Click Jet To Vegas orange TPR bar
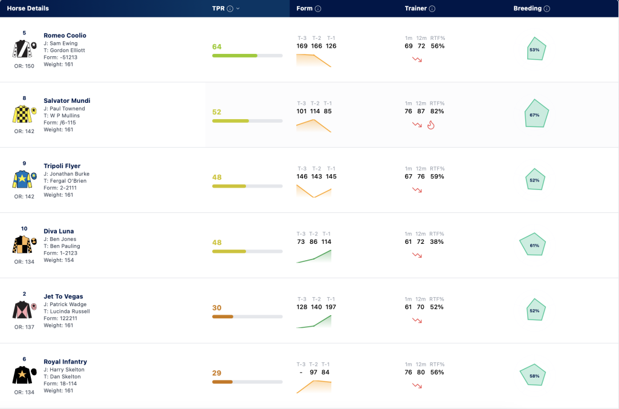 click(x=247, y=316)
